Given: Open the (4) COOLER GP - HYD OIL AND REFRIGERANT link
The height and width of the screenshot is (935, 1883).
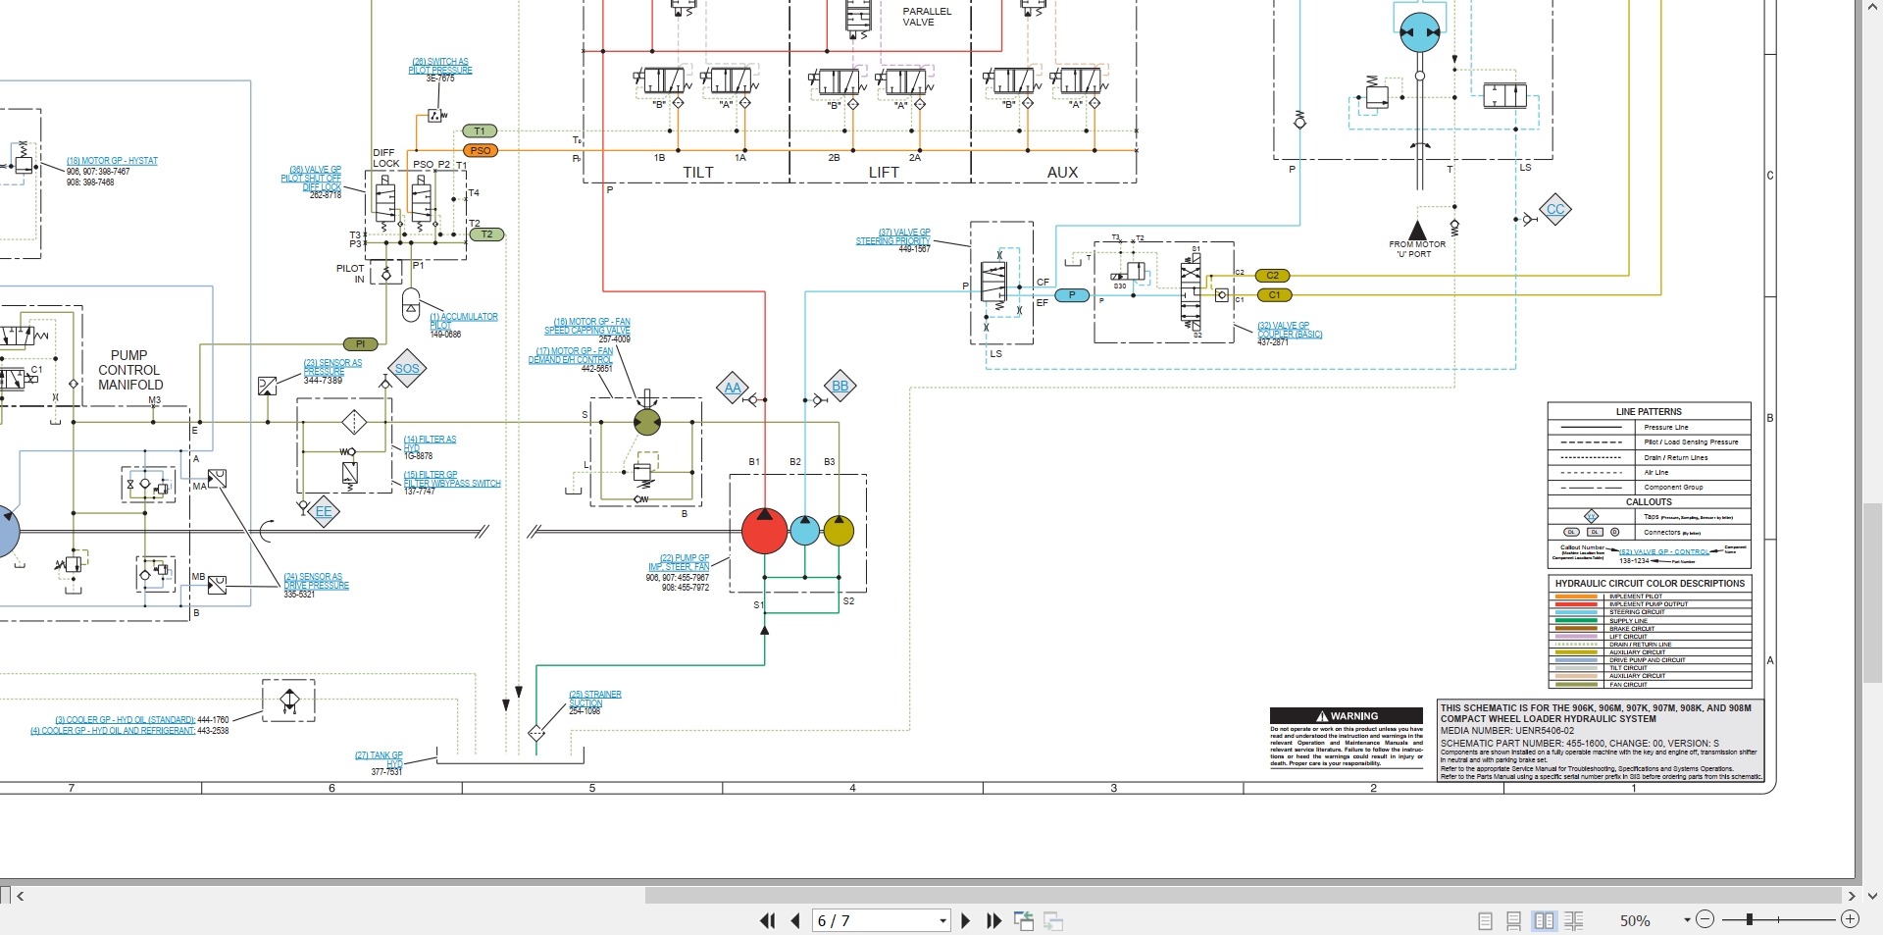Looking at the screenshot, I should [113, 731].
